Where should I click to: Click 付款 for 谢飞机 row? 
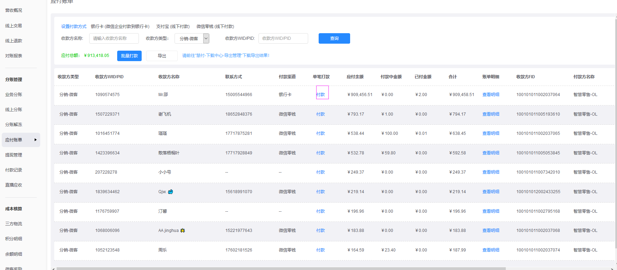point(321,114)
